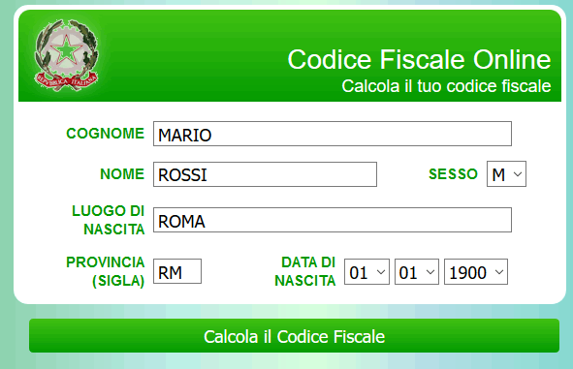Focus the Cognome field containing MARIO
The height and width of the screenshot is (369, 573).
(333, 134)
